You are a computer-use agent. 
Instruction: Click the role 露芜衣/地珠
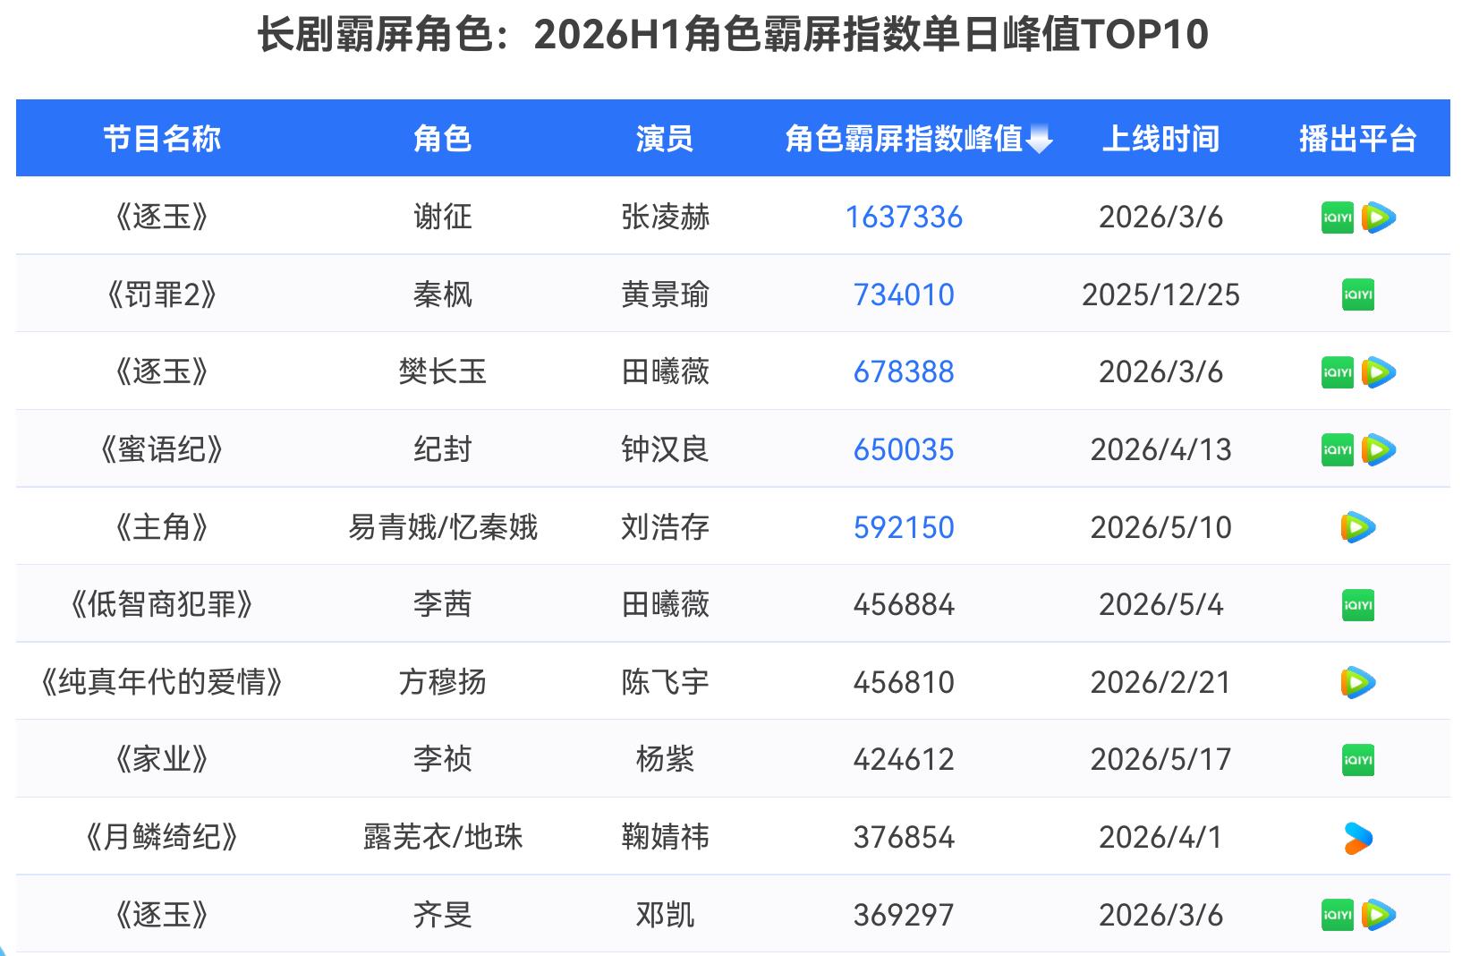coord(442,838)
